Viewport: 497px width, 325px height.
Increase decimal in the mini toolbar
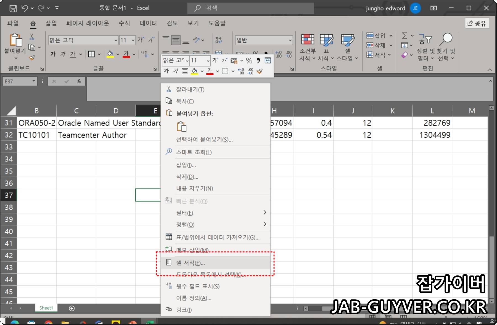(241, 71)
